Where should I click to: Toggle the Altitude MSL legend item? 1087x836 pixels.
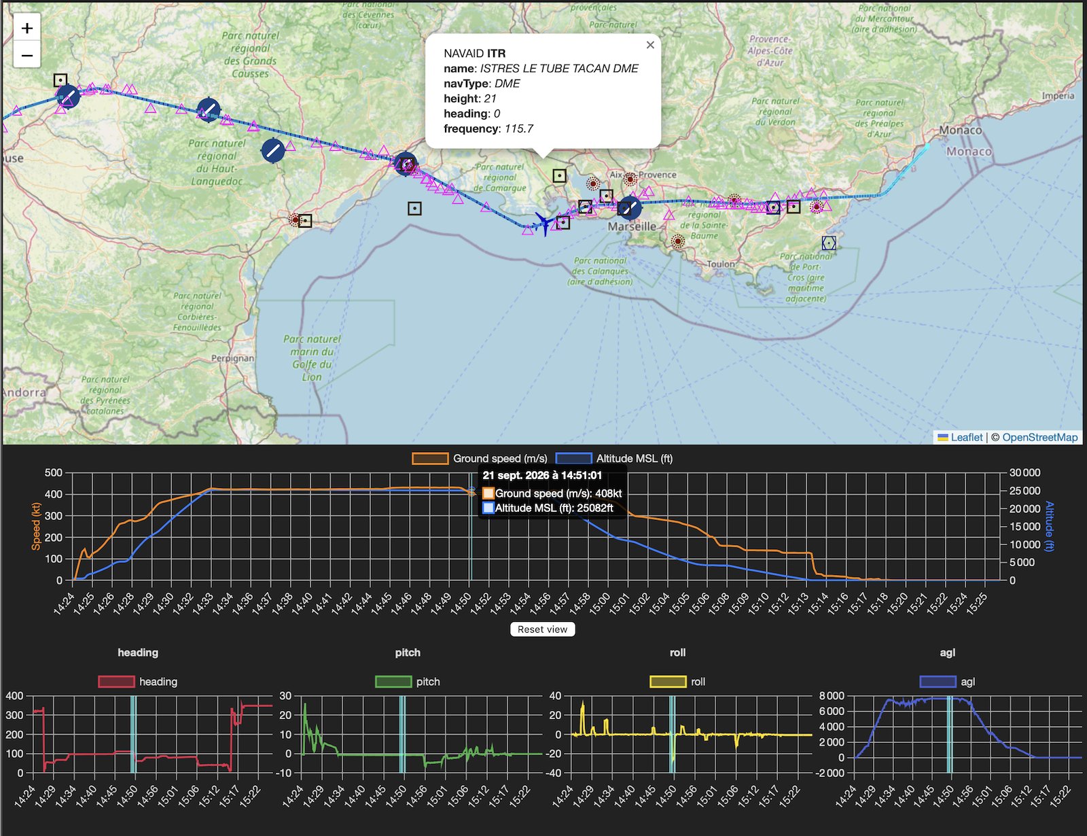[x=614, y=459]
